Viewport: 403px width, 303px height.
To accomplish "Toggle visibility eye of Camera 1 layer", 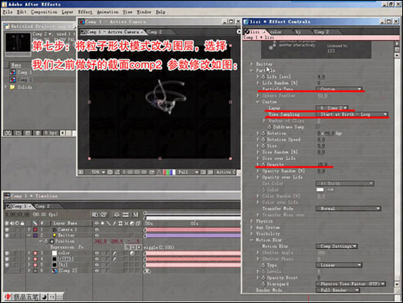I will [7, 230].
